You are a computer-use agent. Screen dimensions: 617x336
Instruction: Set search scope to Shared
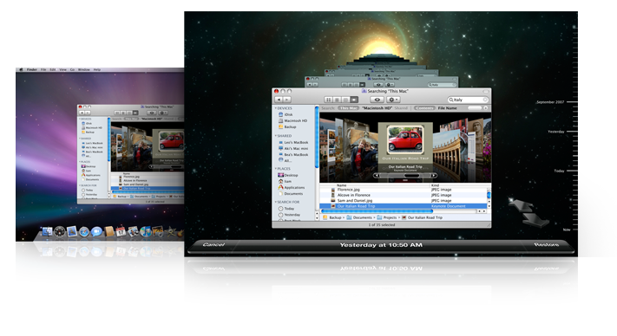(x=401, y=108)
